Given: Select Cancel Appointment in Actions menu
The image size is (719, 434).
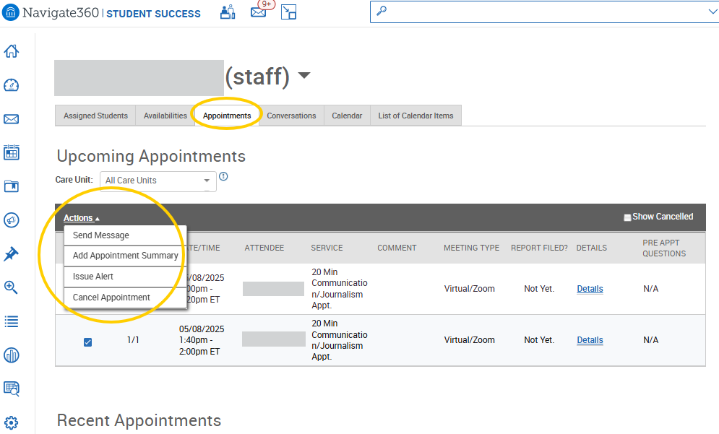Looking at the screenshot, I should pyautogui.click(x=111, y=298).
